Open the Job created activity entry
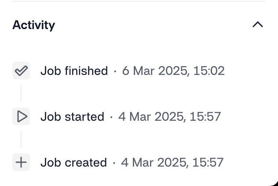 (x=73, y=162)
